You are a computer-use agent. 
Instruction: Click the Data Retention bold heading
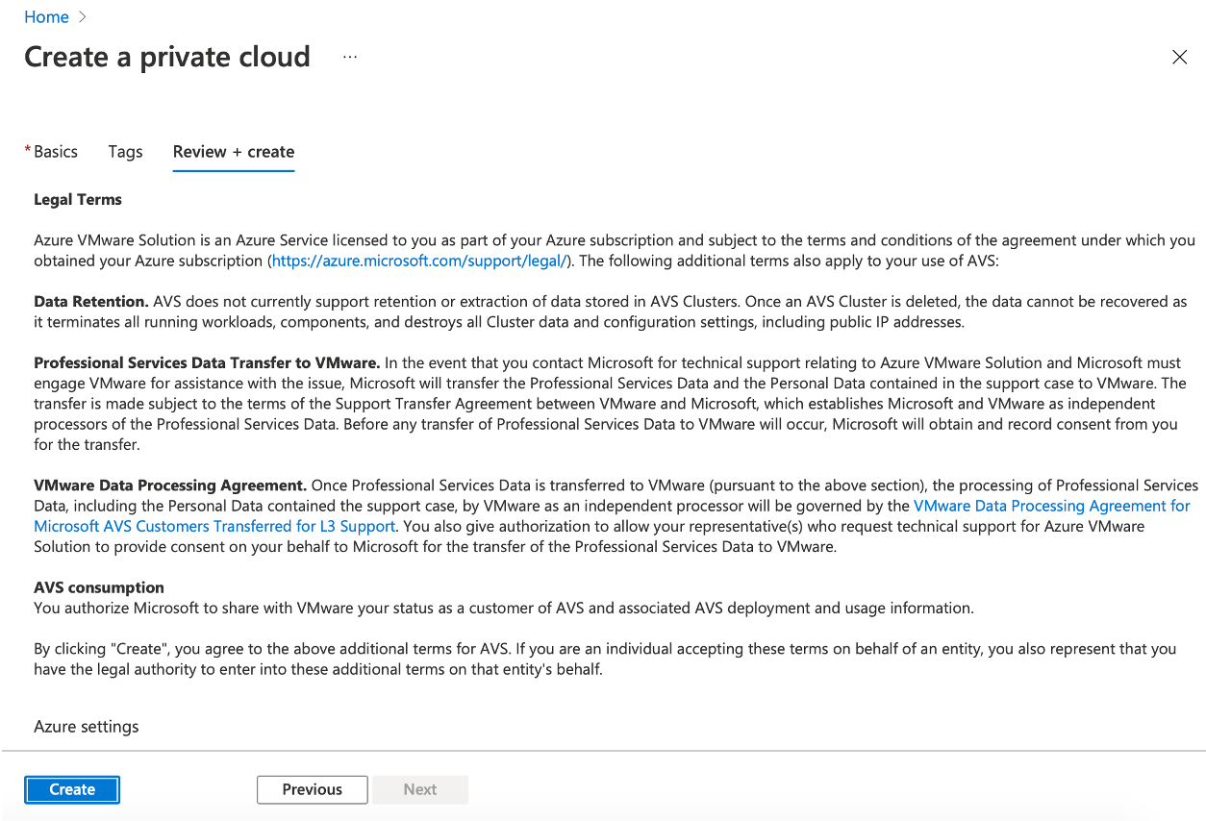91,302
